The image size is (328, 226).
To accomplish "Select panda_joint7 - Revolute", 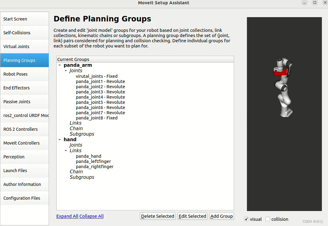I will coord(100,113).
